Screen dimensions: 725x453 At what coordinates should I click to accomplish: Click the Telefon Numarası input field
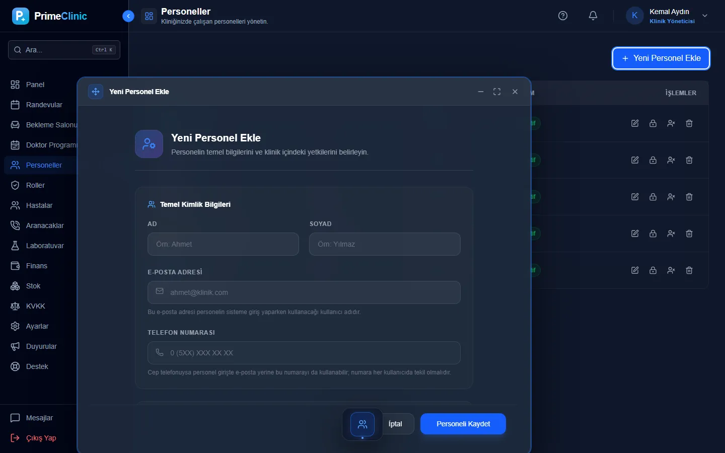click(304, 353)
